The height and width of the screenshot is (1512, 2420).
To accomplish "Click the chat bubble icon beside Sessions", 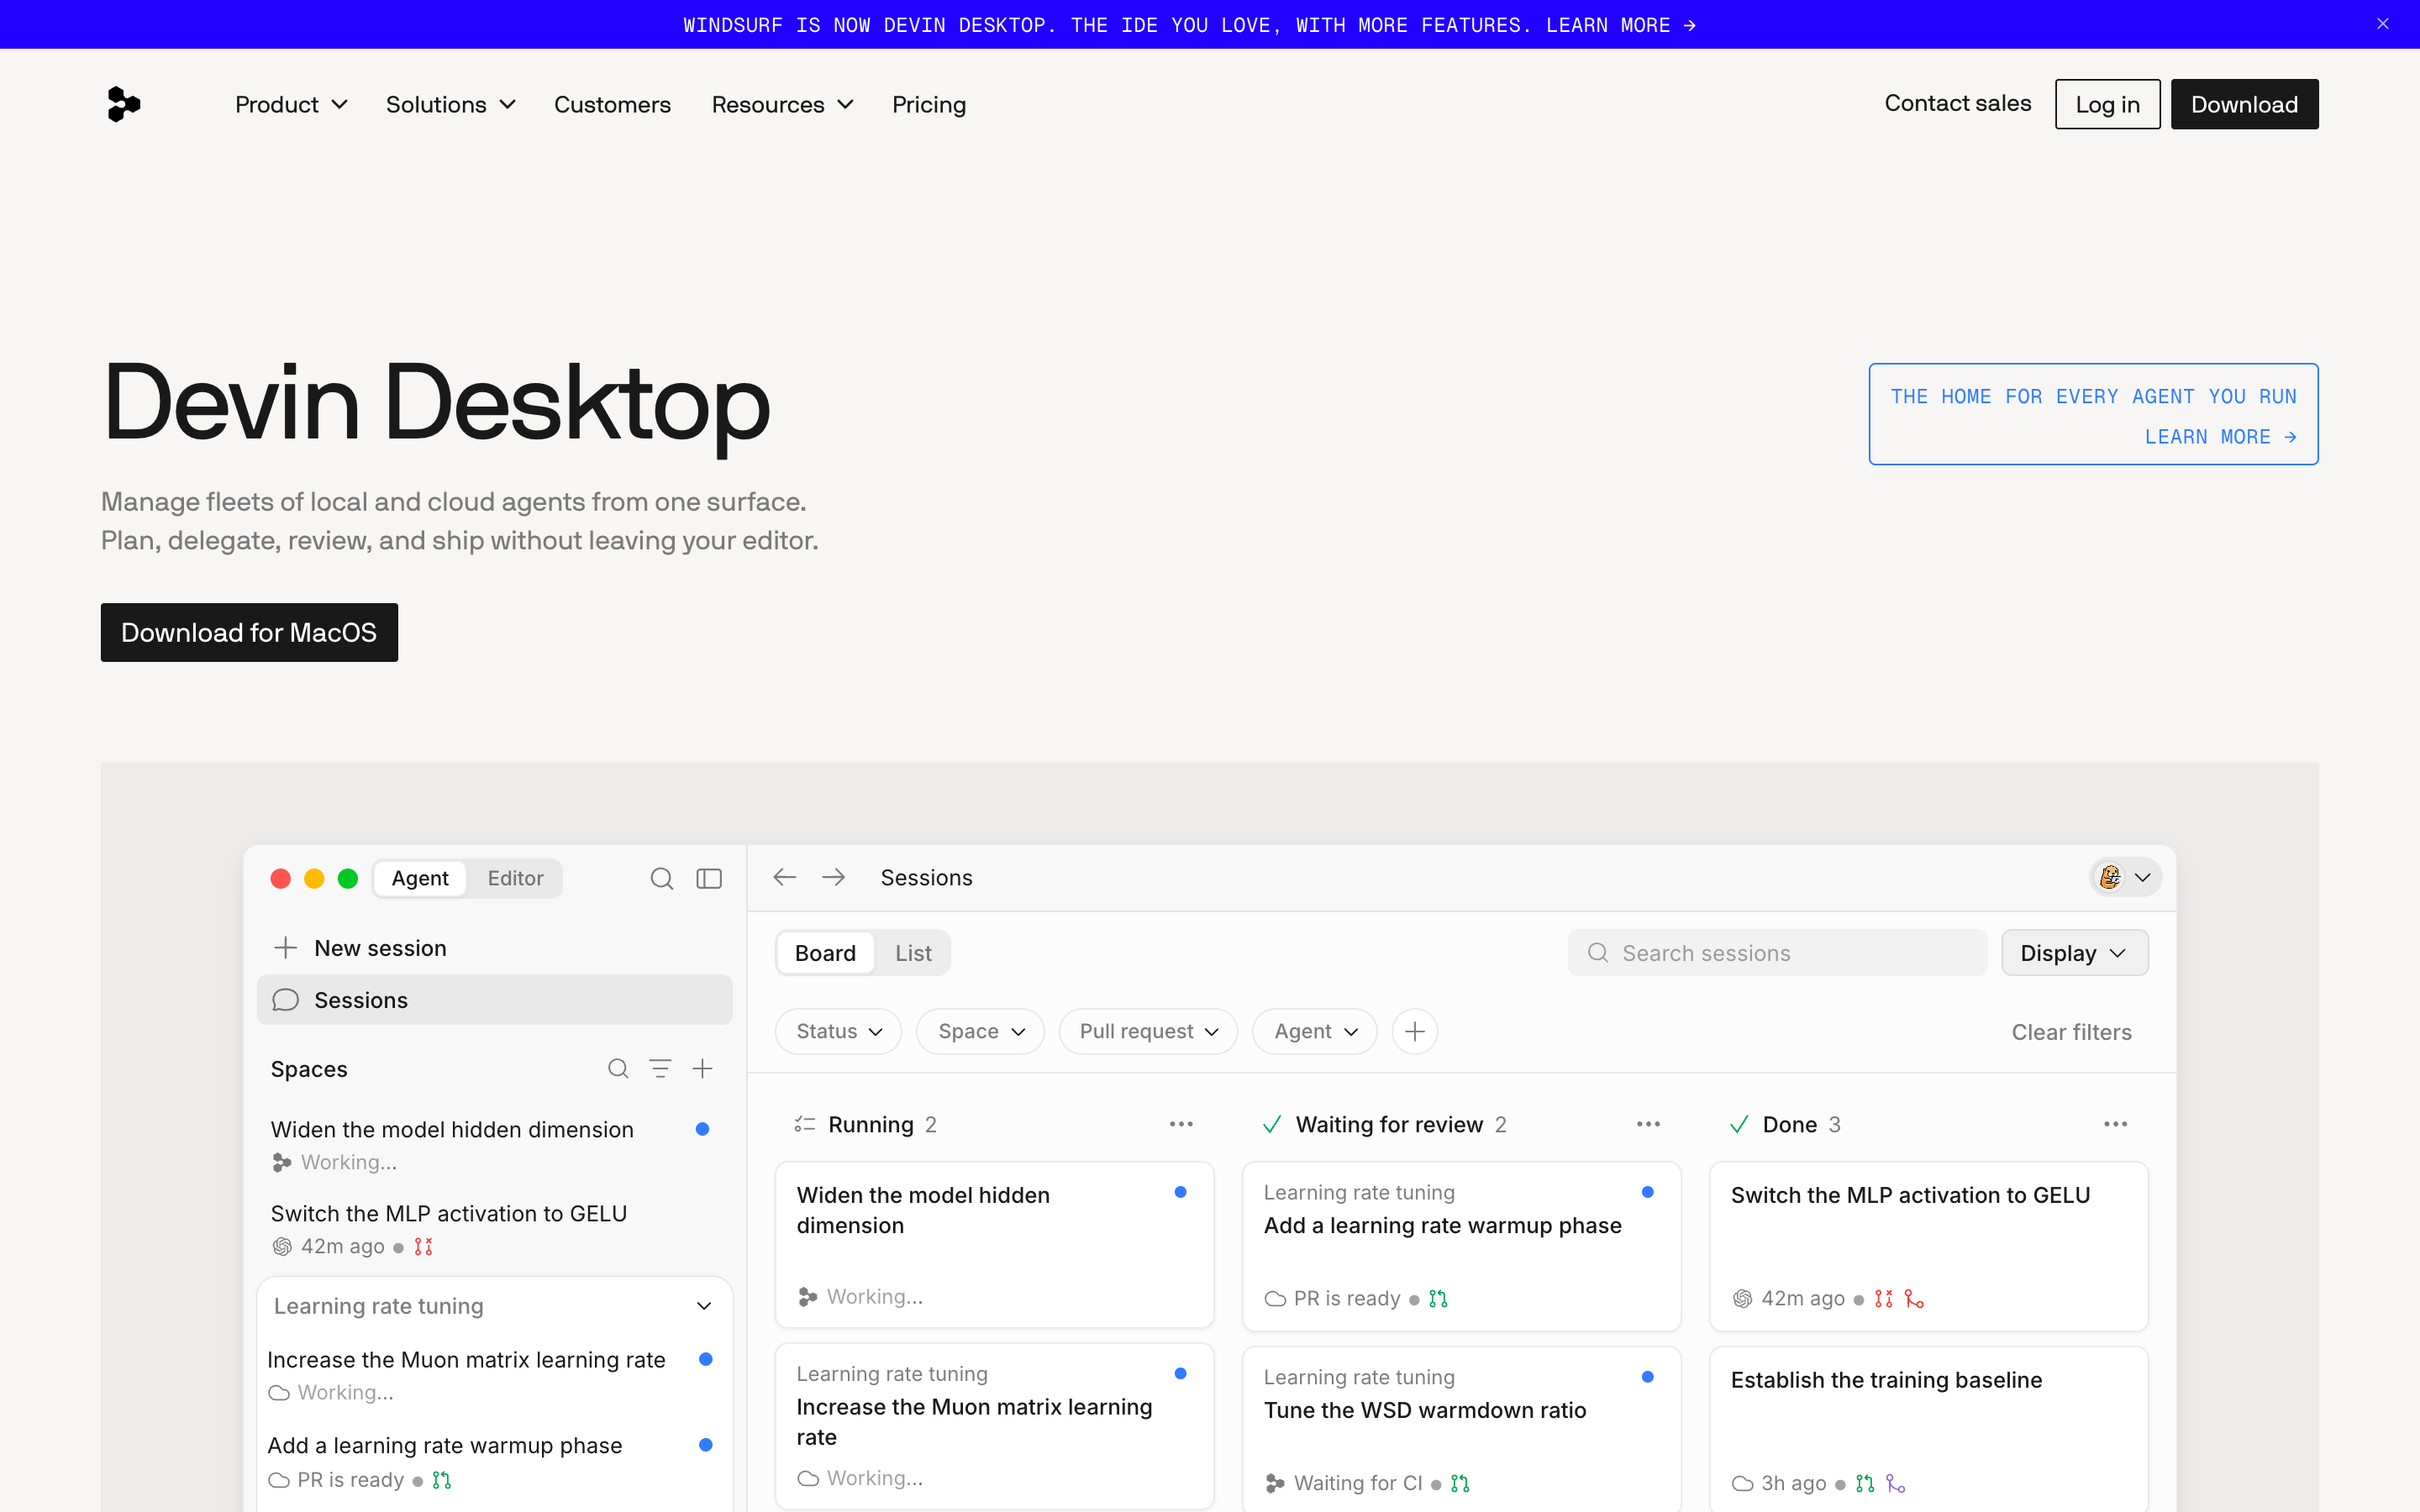I will (285, 1000).
